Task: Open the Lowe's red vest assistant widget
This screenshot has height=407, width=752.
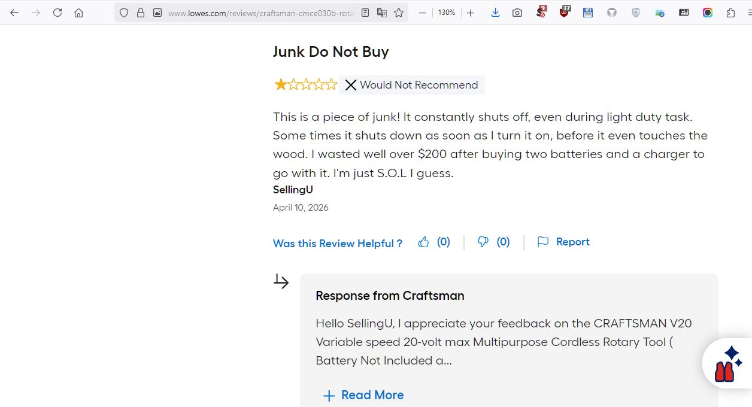Action: coord(728,363)
